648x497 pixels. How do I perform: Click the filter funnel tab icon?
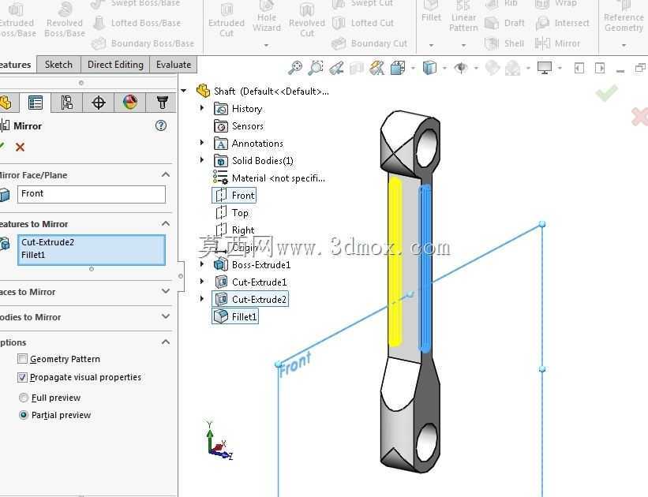[x=162, y=103]
